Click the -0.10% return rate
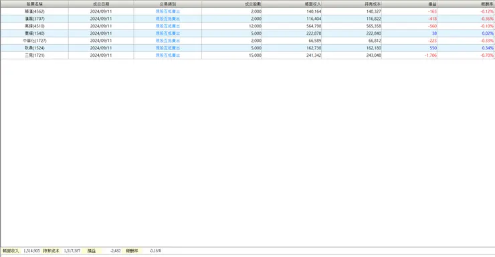The width and height of the screenshot is (495, 257). [x=487, y=26]
